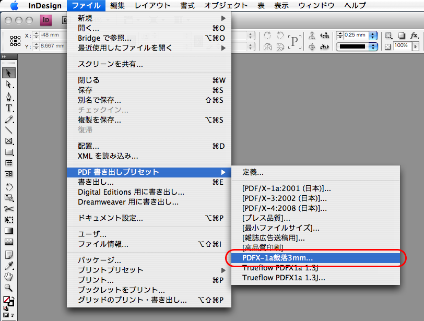Choose 開く... from the file menu
Image resolution: width=424 pixels, height=321 pixels.
pos(149,28)
